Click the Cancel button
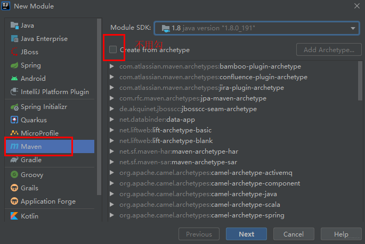 tap(294, 234)
